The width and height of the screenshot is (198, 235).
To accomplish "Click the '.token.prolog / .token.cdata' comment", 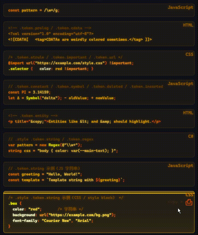I will coord(50,28).
